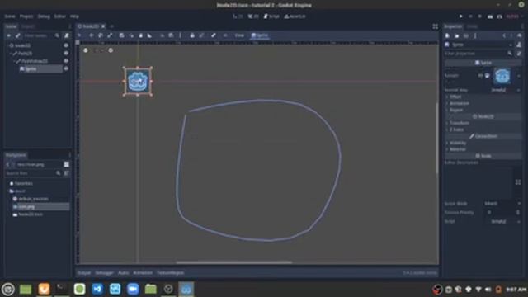The height and width of the screenshot is (297, 528).
Task: Open the TextureRegion bottom panel
Action: pos(171,273)
